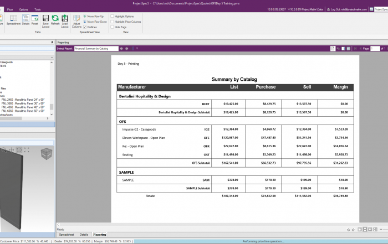Click the Load Layout icon
The image size is (388, 244).
tap(65, 20)
